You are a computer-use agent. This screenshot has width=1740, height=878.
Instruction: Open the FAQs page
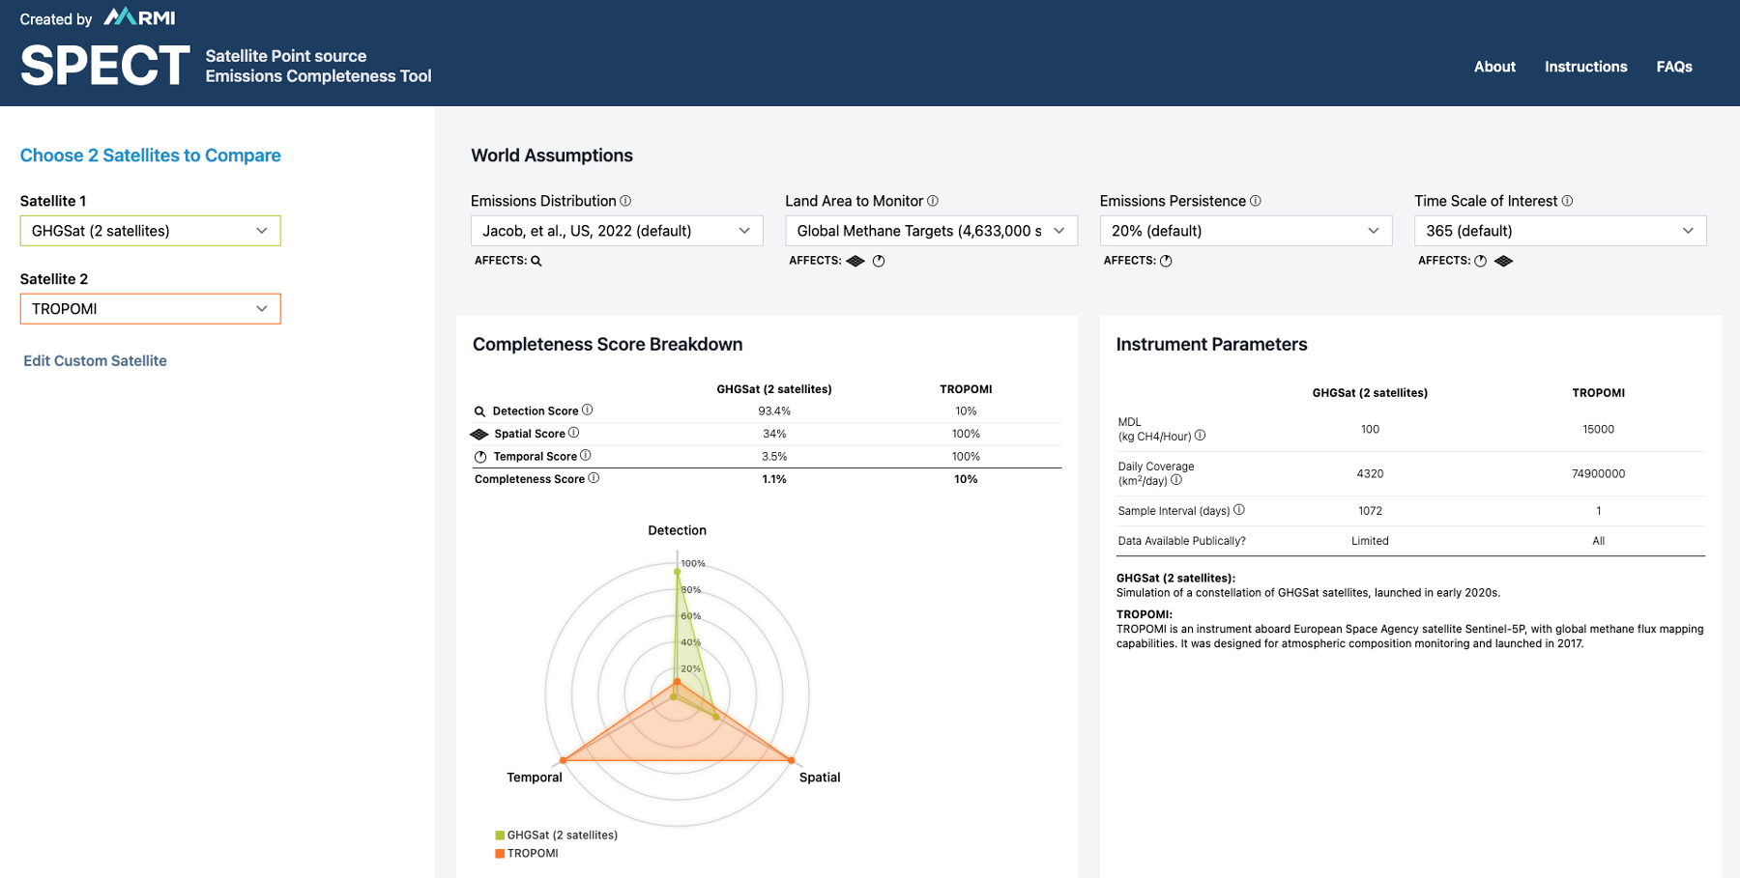[1674, 67]
